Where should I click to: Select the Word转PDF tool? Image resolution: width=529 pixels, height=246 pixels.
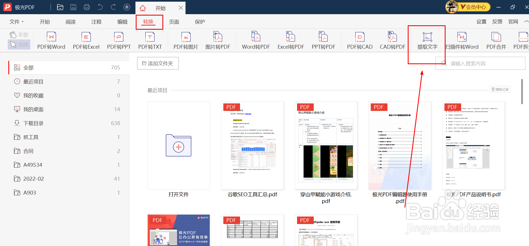(x=256, y=41)
